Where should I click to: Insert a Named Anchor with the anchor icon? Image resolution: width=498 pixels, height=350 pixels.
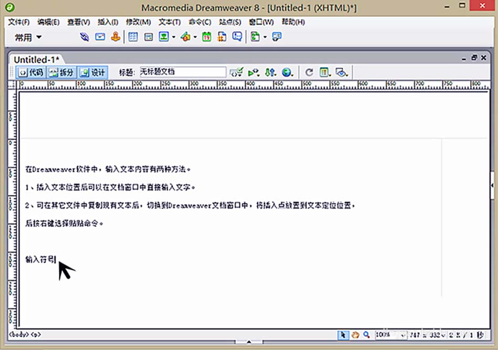pos(115,37)
